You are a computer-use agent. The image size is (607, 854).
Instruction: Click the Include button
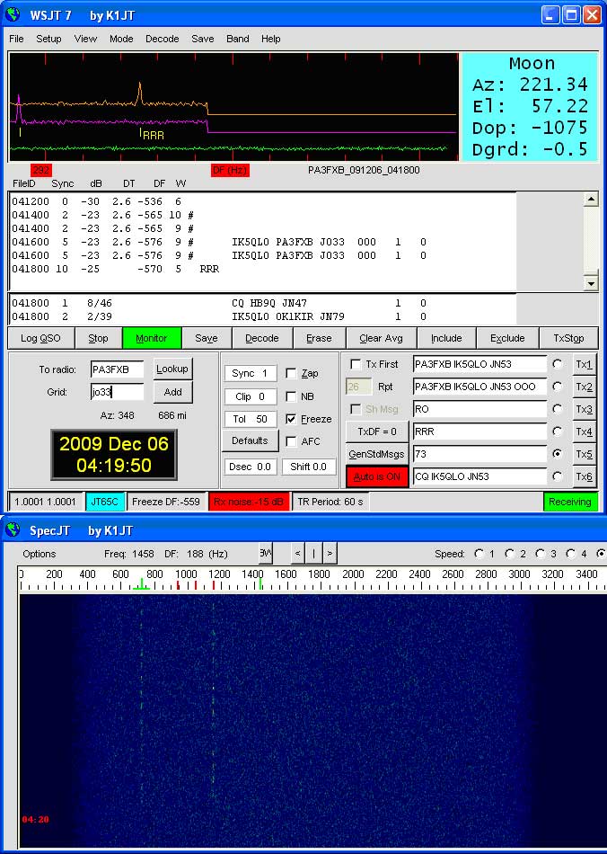[x=446, y=338]
